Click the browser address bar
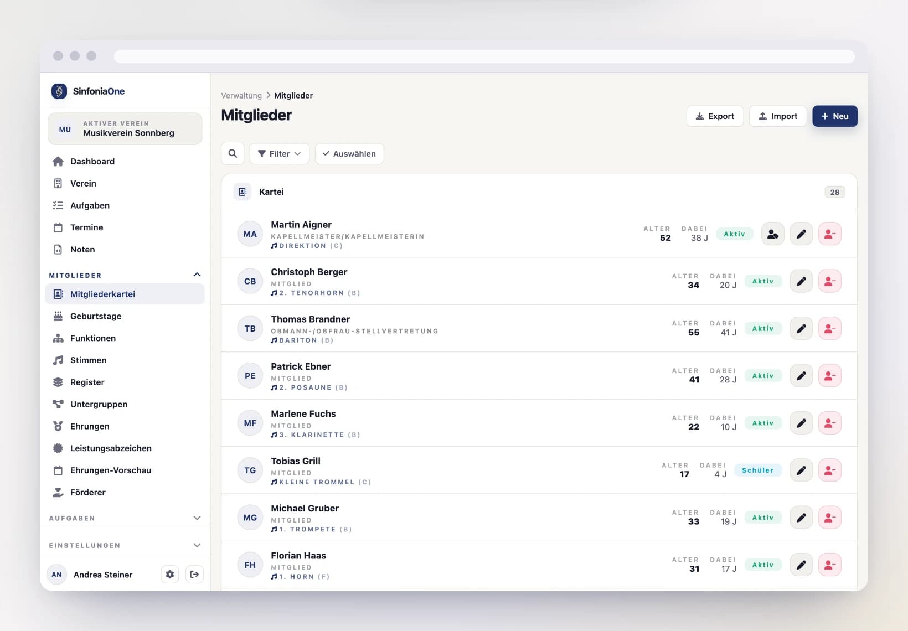 coord(484,56)
